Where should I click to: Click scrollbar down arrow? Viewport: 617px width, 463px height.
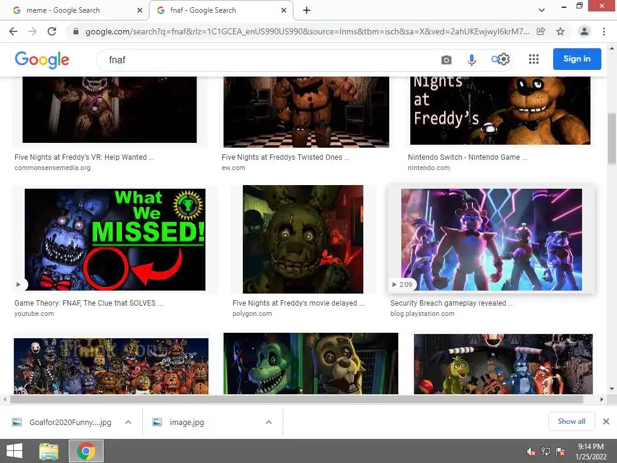tap(612, 389)
